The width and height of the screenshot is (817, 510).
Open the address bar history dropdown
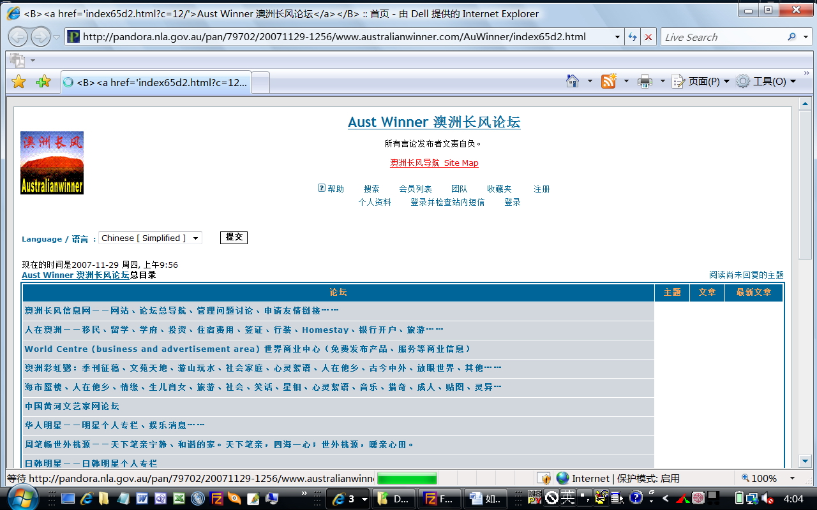pos(617,37)
